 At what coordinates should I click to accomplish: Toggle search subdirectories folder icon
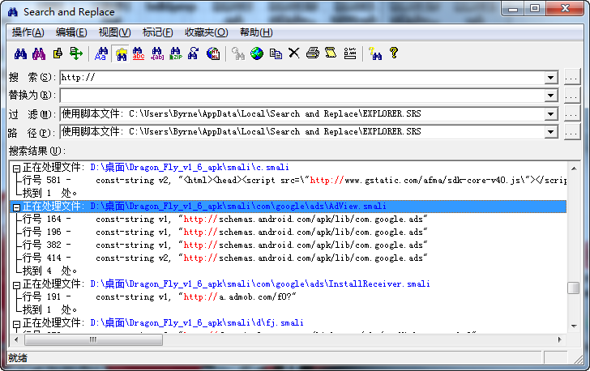point(121,53)
